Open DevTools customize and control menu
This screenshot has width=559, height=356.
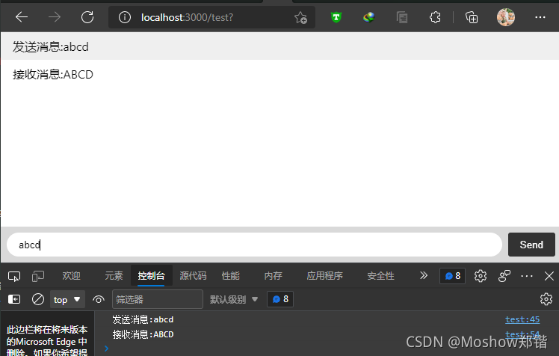(x=527, y=276)
